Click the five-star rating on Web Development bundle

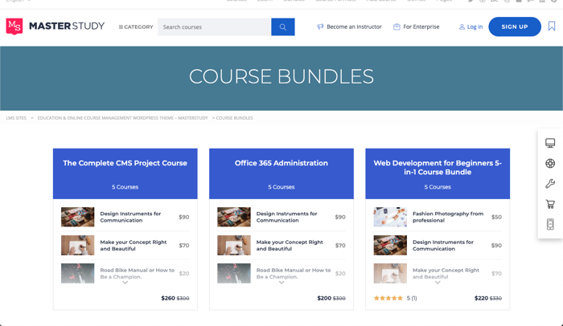pyautogui.click(x=388, y=298)
